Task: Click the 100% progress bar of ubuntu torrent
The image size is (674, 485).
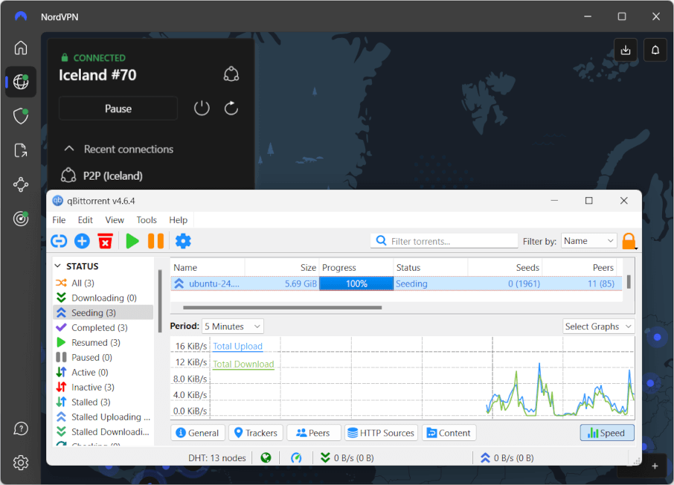Action: 356,283
